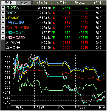This screenshot has height=111, width=107.
Task: Click the red up arrow for プライム指数
Action: pyautogui.click(x=54, y=23)
